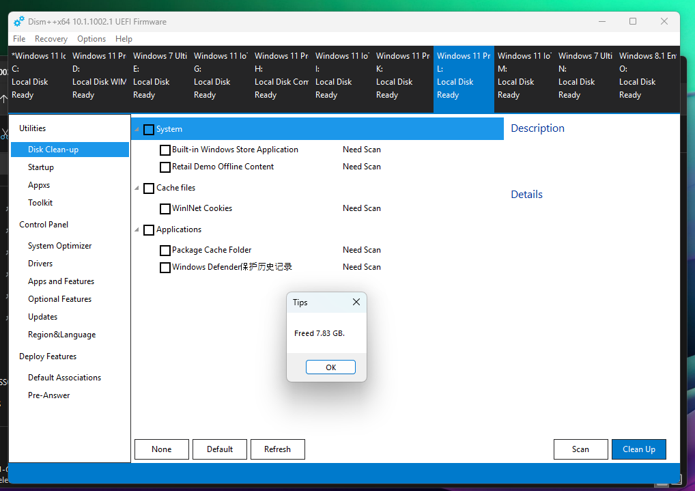Tick Built-in Windows Store Application checkbox

point(165,150)
